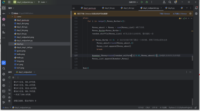The image size is (200, 111).
Task: Open the Terminal tool window
Action: tap(3, 91)
